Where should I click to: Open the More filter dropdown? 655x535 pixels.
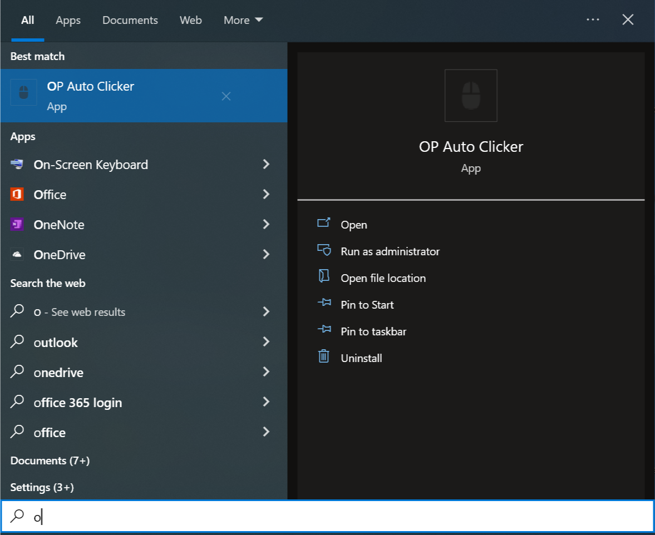(x=242, y=20)
